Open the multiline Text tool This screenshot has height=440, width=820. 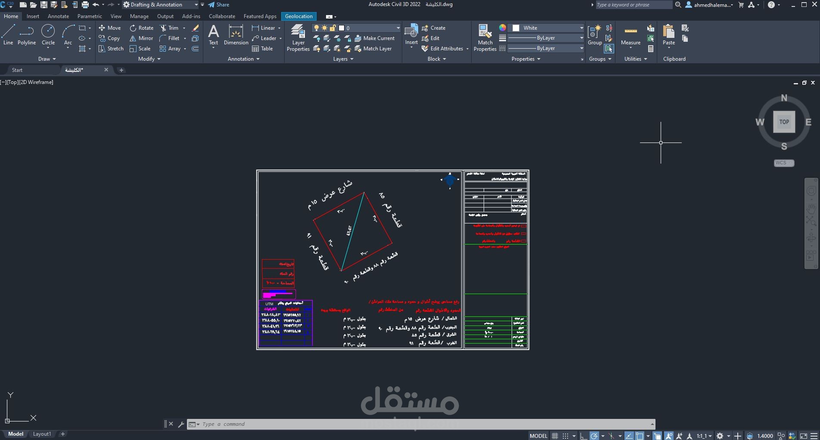pos(214,35)
